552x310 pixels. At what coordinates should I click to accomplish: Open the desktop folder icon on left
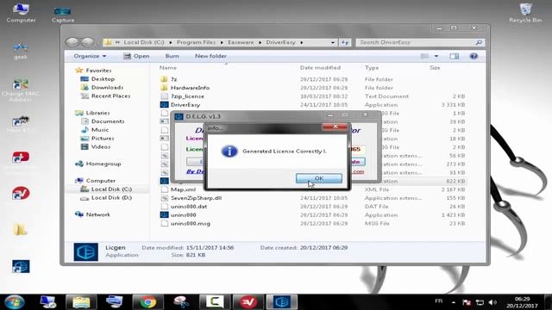[21, 230]
